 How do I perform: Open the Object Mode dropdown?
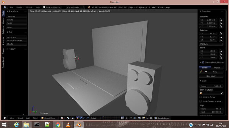[x=50, y=118]
